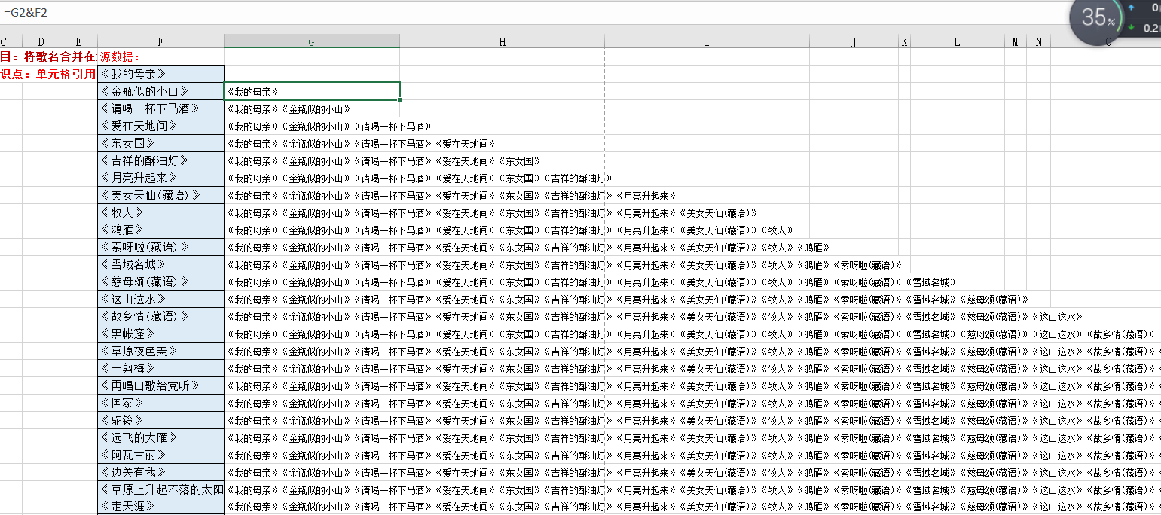Select cell 《草原上升起不落的太阳 in column F
The height and width of the screenshot is (515, 1161).
coord(160,489)
